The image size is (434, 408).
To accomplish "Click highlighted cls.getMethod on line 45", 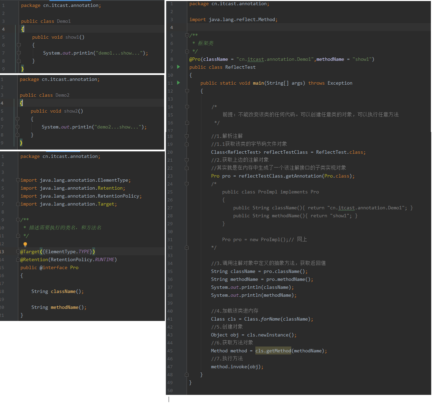I will point(273,351).
